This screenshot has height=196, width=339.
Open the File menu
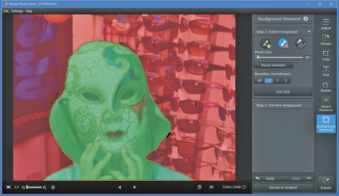point(6,11)
